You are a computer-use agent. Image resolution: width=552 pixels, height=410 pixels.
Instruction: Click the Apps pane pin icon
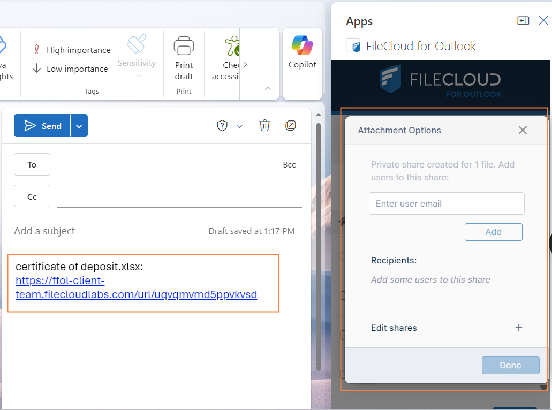523,21
